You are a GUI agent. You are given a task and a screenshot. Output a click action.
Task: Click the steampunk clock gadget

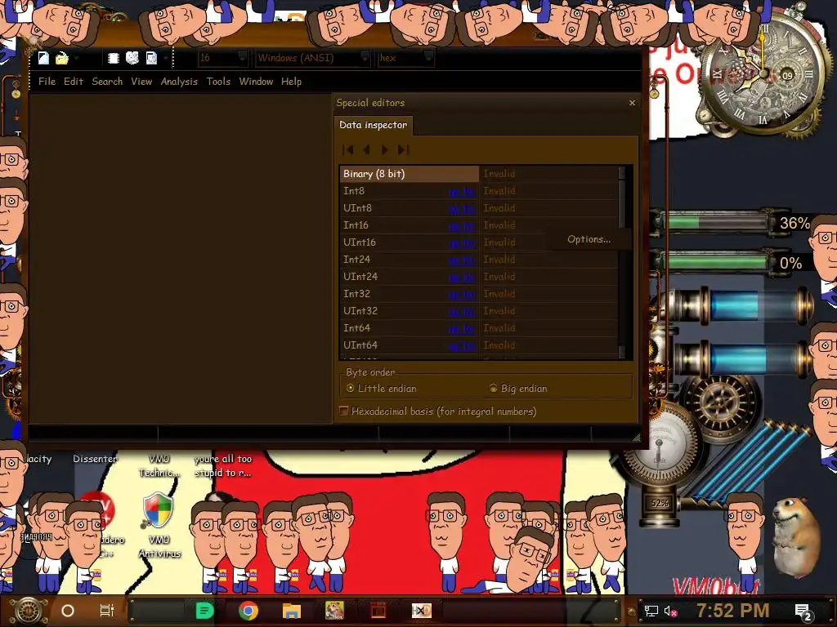coord(763,74)
